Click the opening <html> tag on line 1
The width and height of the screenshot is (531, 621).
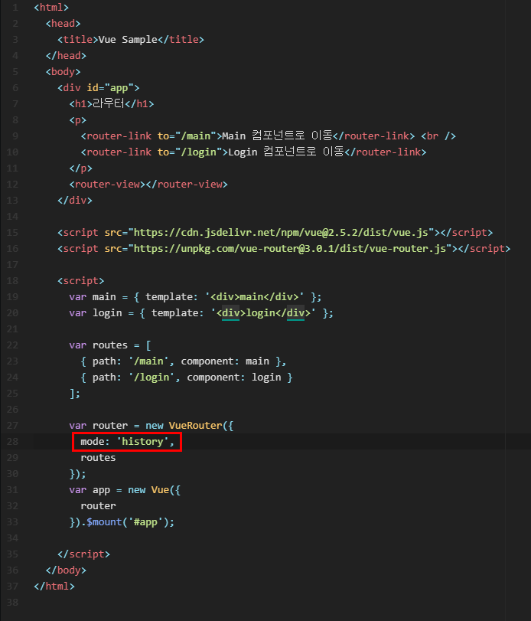51,8
